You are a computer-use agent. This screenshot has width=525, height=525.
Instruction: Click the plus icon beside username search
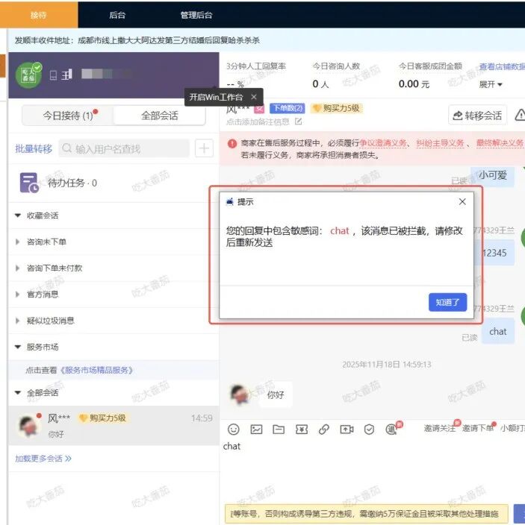(x=204, y=148)
